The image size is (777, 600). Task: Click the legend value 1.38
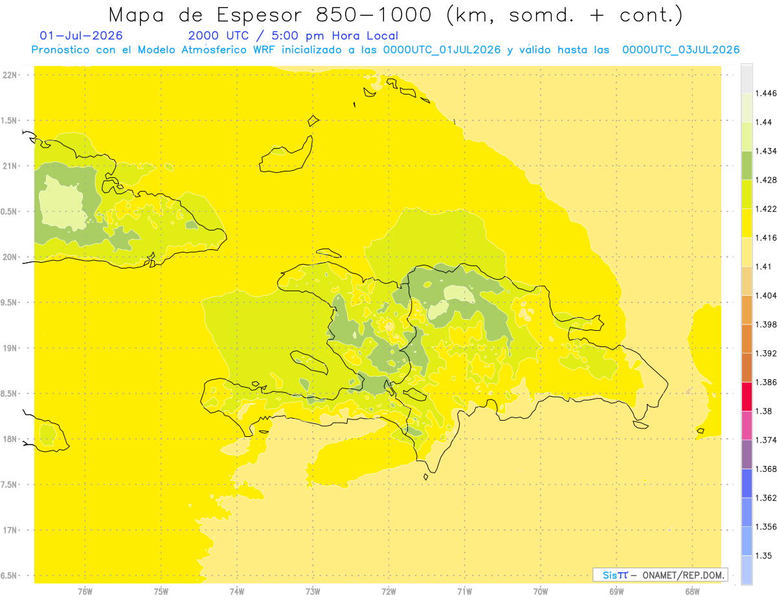tap(764, 411)
